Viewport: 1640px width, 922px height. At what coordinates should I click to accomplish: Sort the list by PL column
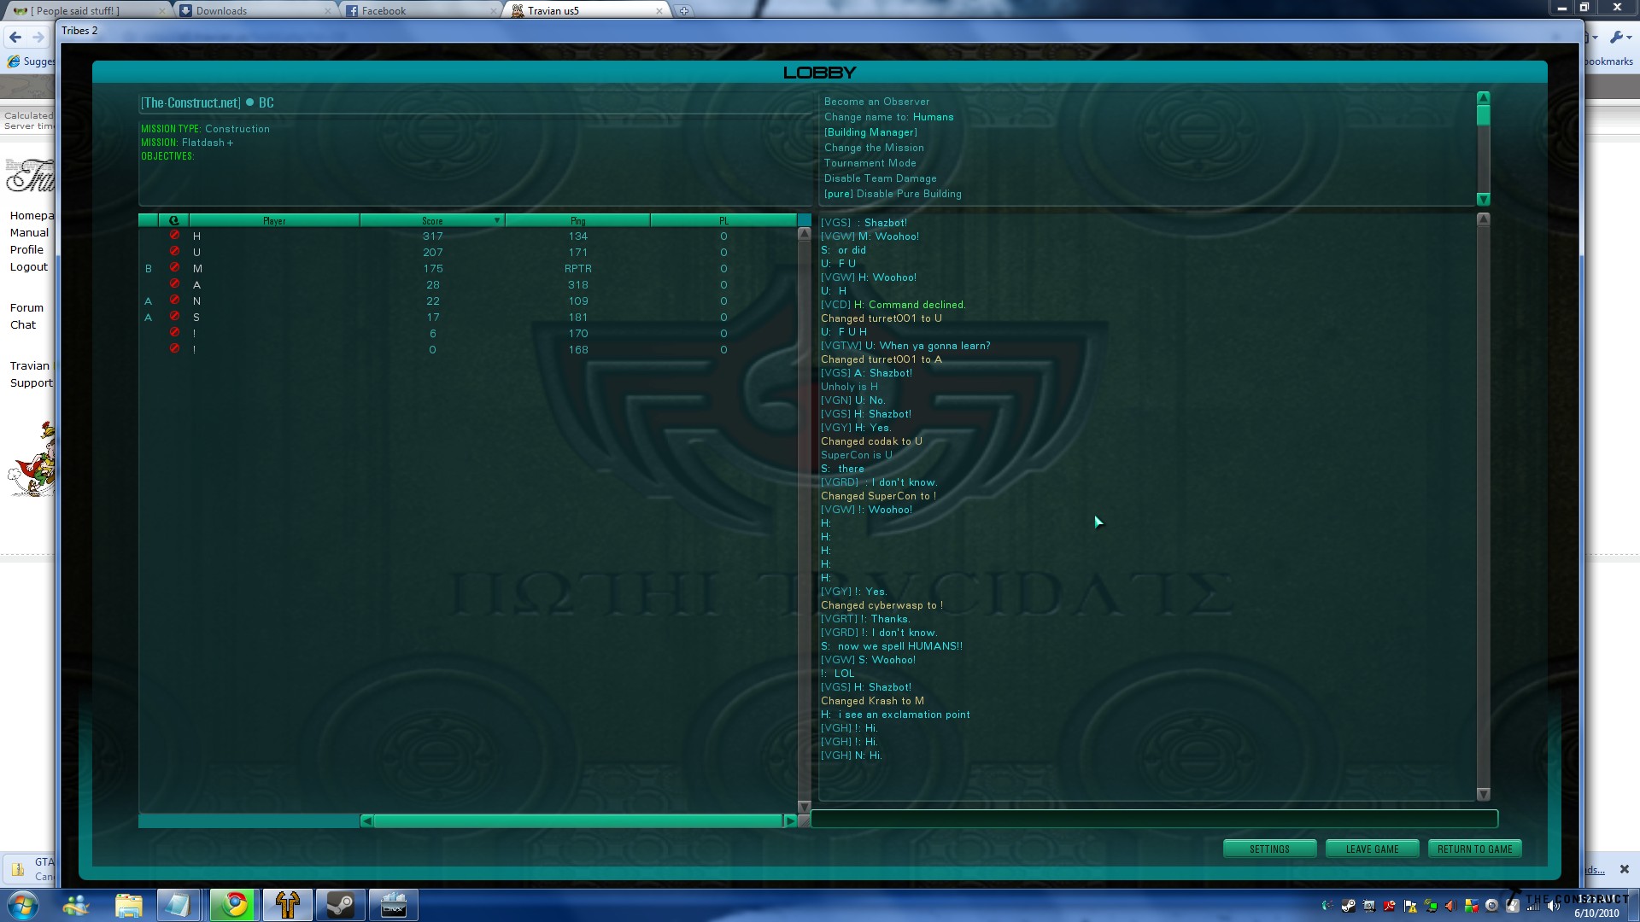(723, 220)
